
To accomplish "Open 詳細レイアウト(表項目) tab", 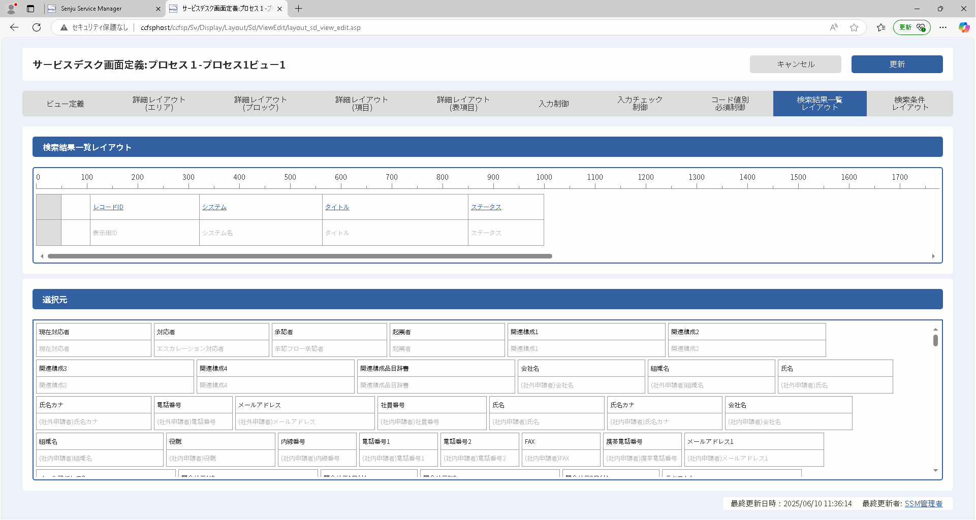I will 463,104.
